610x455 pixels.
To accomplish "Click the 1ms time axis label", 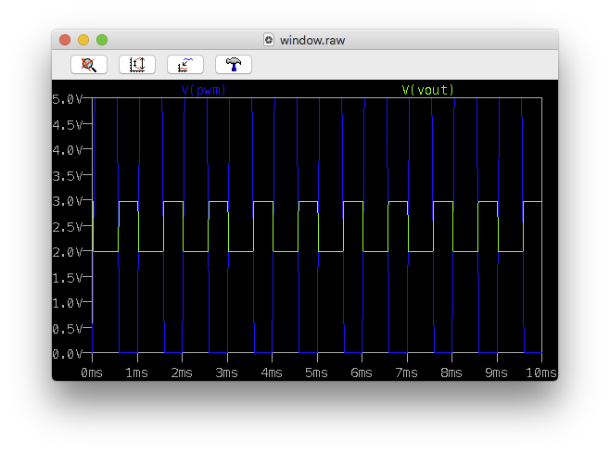I will [x=137, y=373].
